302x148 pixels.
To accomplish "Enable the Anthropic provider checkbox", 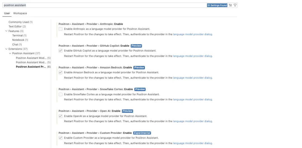I will pyautogui.click(x=60, y=29).
